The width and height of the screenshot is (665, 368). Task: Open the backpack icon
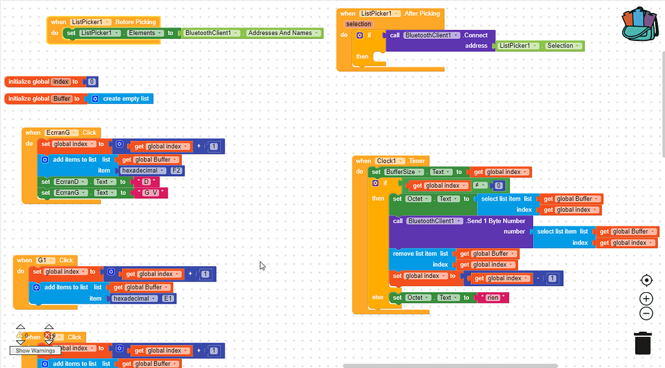tap(640, 24)
